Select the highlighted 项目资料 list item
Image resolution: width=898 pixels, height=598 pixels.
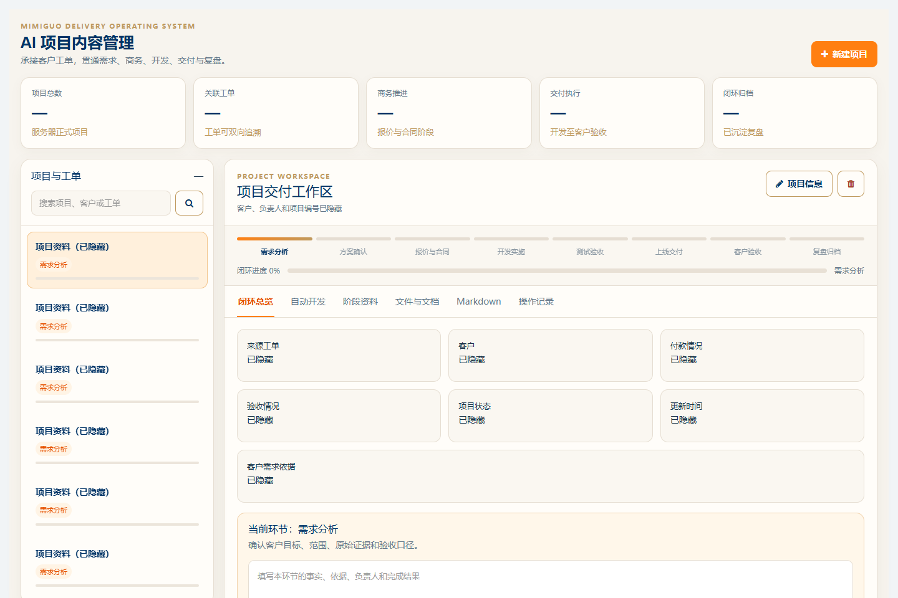117,260
